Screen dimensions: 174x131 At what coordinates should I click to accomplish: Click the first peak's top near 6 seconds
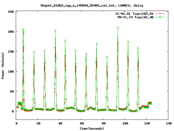tap(23, 29)
